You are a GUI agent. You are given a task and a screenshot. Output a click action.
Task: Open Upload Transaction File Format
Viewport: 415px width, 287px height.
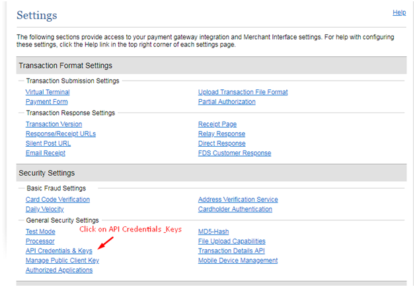click(243, 92)
